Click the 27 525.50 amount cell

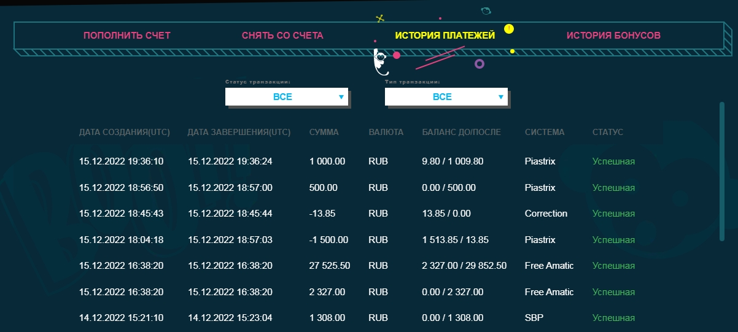(x=330, y=266)
